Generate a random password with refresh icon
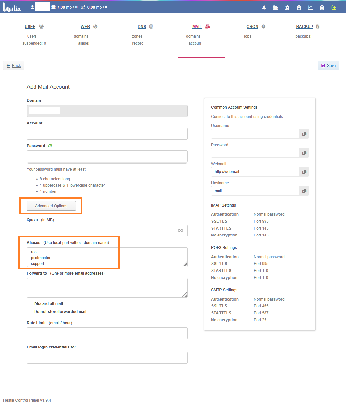Viewport: 346px width, 404px height. click(x=50, y=146)
